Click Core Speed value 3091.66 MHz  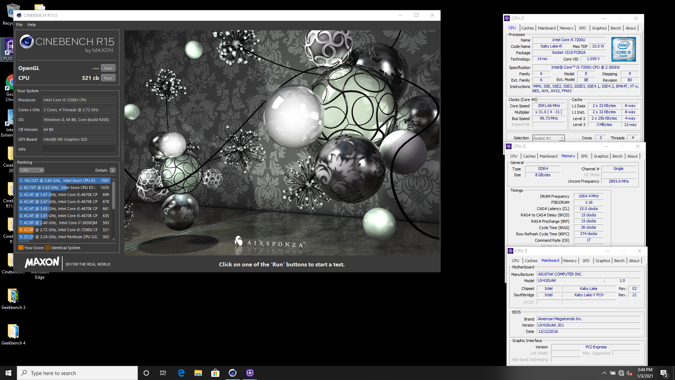coord(549,106)
